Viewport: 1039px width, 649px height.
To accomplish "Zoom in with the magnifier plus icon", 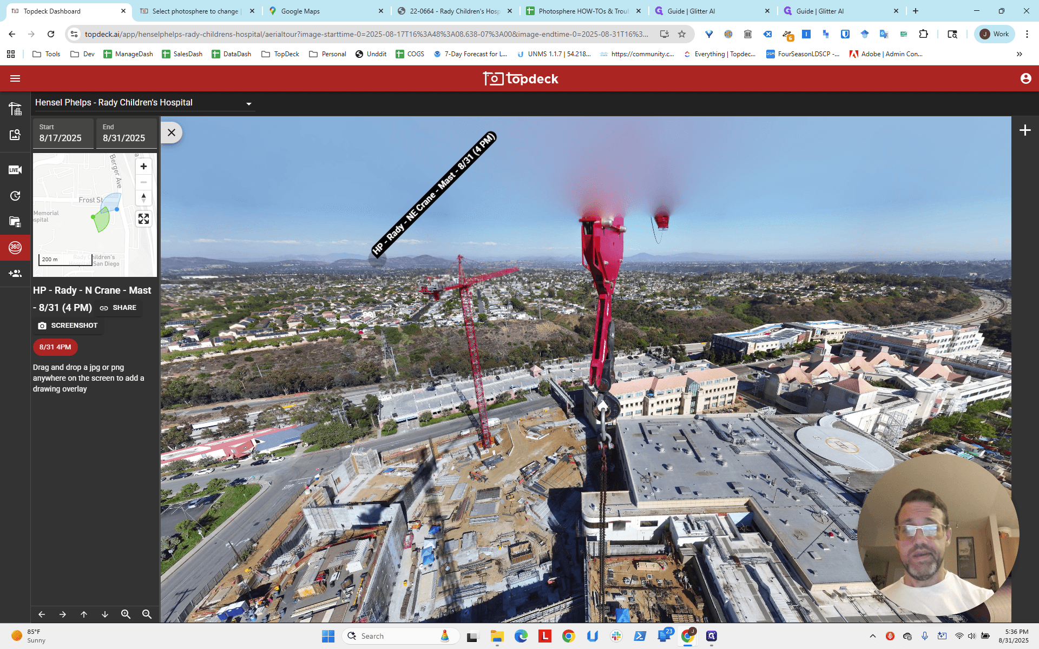I will 126,614.
